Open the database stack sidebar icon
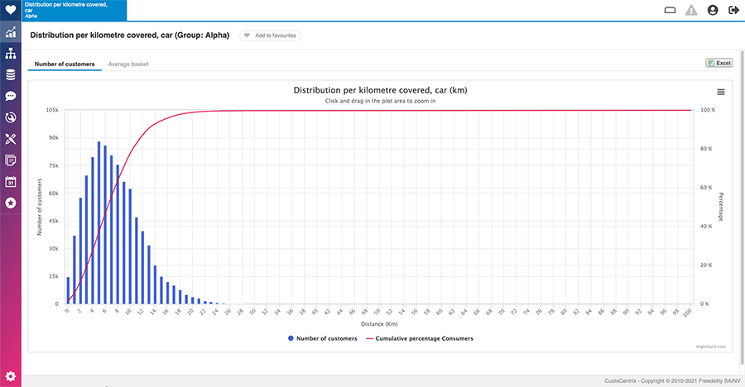Image resolution: width=745 pixels, height=387 pixels. [11, 75]
